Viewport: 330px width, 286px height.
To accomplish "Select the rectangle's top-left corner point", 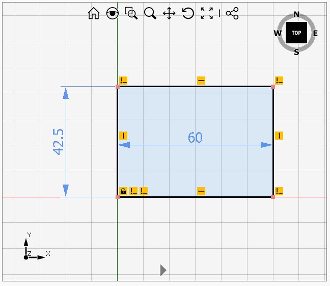I will pyautogui.click(x=118, y=87).
